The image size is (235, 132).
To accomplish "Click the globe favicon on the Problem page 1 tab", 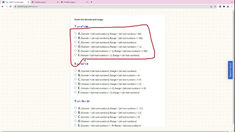I will [33, 2].
